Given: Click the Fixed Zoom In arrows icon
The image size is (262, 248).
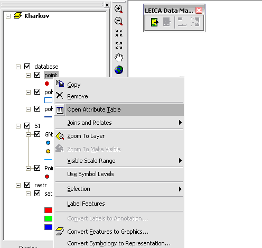Looking at the screenshot, I should 119,33.
